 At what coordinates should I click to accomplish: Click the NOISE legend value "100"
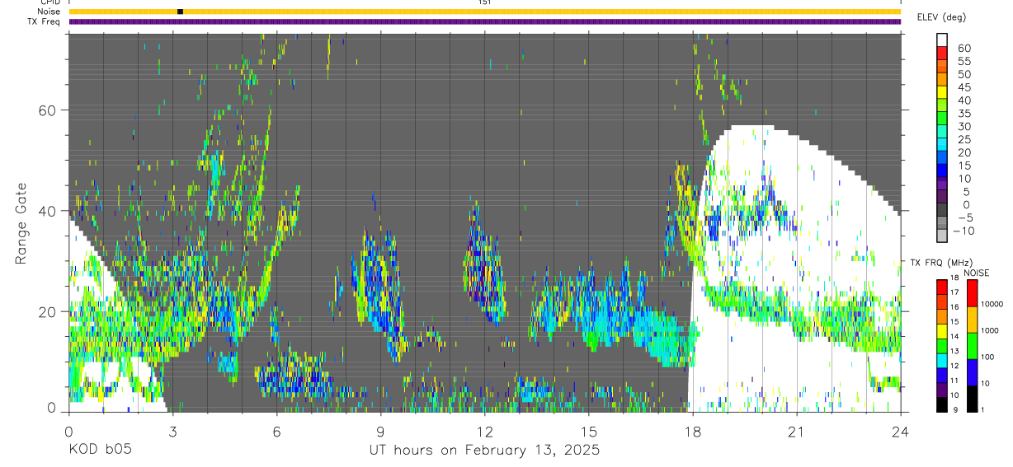988,357
